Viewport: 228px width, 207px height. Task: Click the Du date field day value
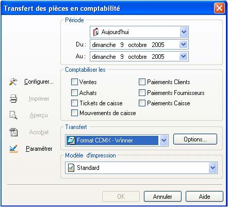click(122, 45)
